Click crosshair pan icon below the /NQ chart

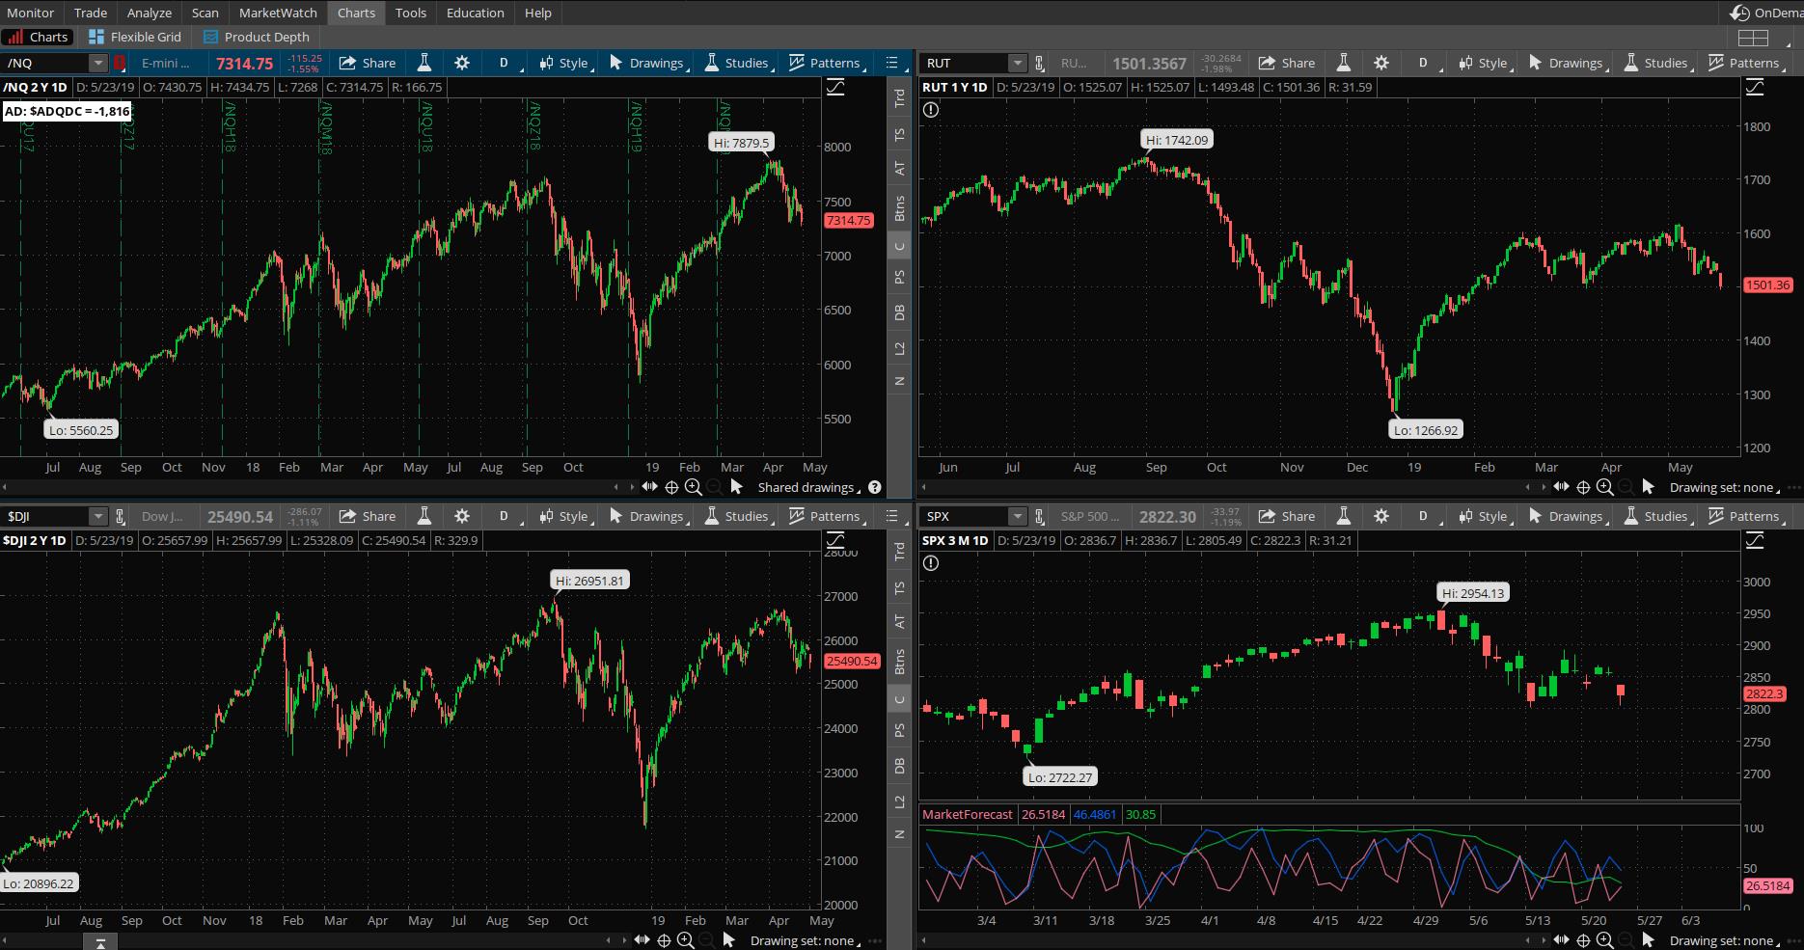click(671, 487)
